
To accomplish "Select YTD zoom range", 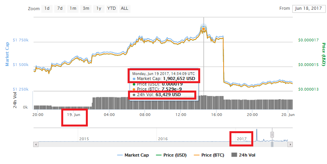I will 112,8.
